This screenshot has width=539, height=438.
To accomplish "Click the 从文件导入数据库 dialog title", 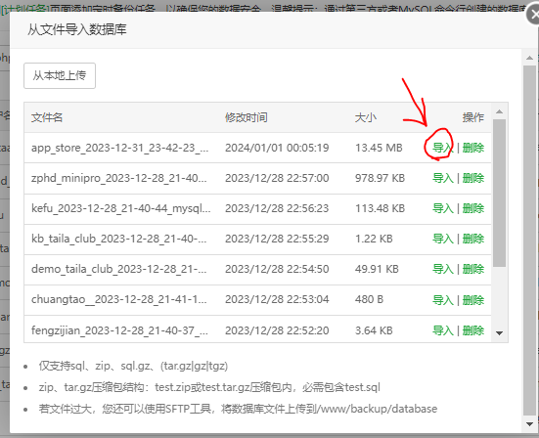I will [77, 30].
